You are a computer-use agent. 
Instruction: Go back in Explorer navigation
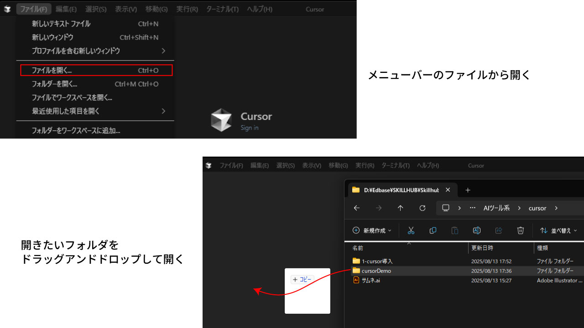357,208
